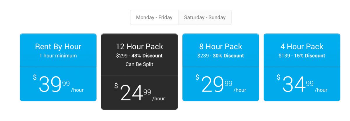Viewport: 350px width, 121px height.
Task: Click the 1 hour minimum subtitle
Action: click(58, 56)
